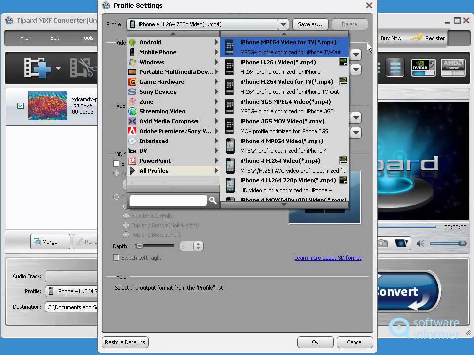Toggle the xdcamdv file checkbox in file list

(x=20, y=106)
